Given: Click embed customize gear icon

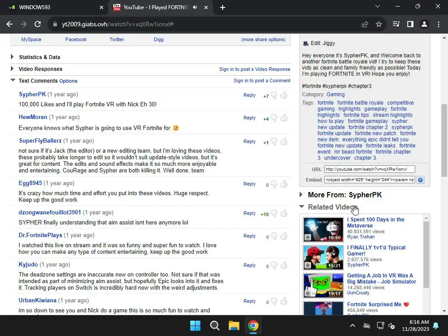Looking at the screenshot, I should (x=420, y=180).
